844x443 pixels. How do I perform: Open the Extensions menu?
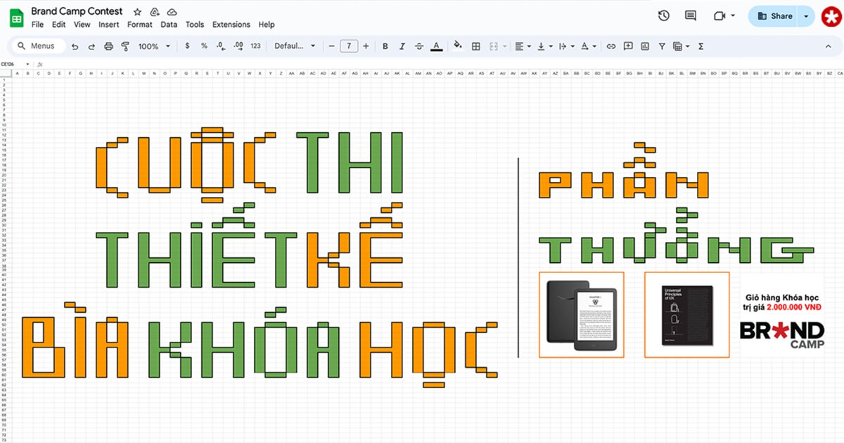pyautogui.click(x=231, y=25)
